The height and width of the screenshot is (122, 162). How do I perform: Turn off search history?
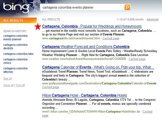tap(20, 85)
